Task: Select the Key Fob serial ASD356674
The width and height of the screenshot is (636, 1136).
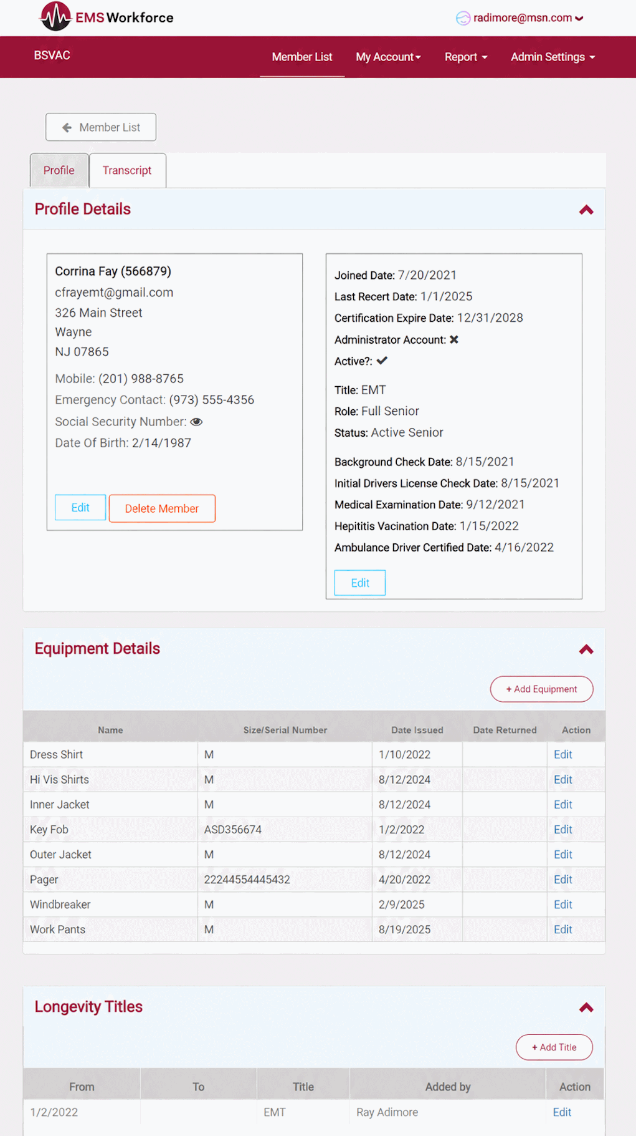Action: coord(233,830)
